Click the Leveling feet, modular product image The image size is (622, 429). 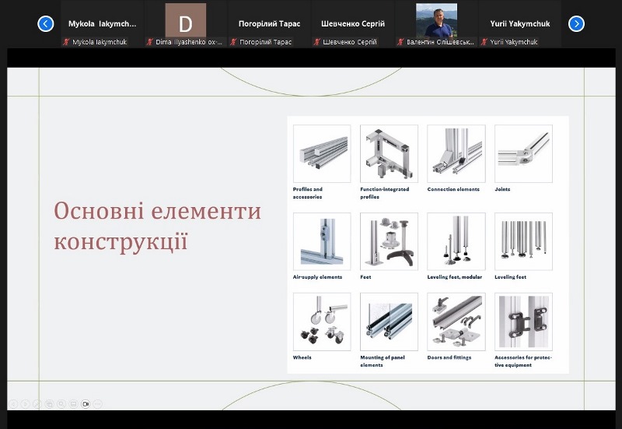pos(456,241)
